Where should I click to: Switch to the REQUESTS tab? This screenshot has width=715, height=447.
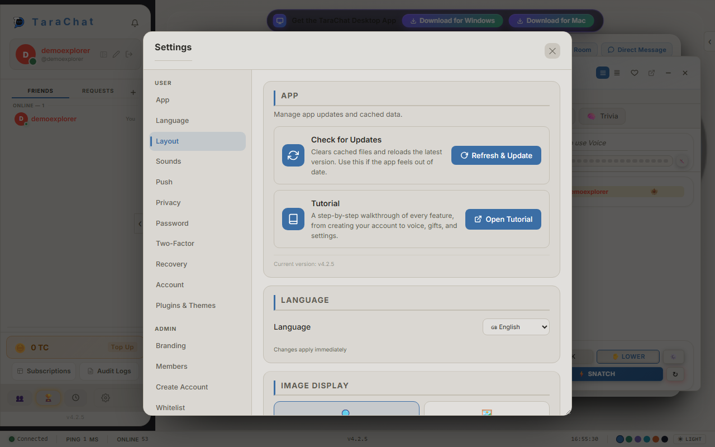(x=98, y=91)
